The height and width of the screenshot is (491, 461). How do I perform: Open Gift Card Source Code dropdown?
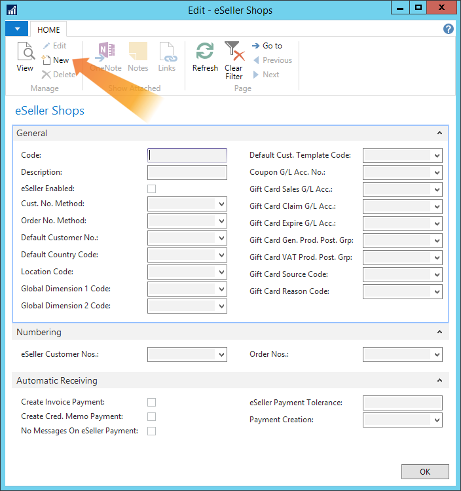437,274
